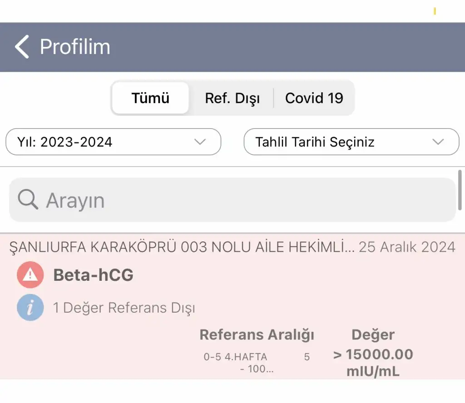Image resolution: width=465 pixels, height=403 pixels.
Task: Click the 1 Değer Referans Dışı notice
Action: click(x=124, y=308)
